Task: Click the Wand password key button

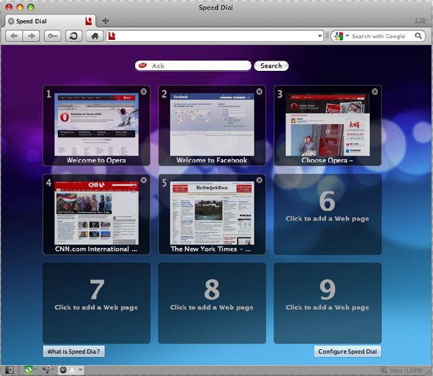Action: tap(52, 36)
